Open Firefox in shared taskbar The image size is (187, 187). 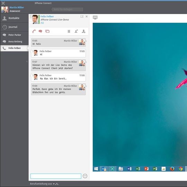172,169
